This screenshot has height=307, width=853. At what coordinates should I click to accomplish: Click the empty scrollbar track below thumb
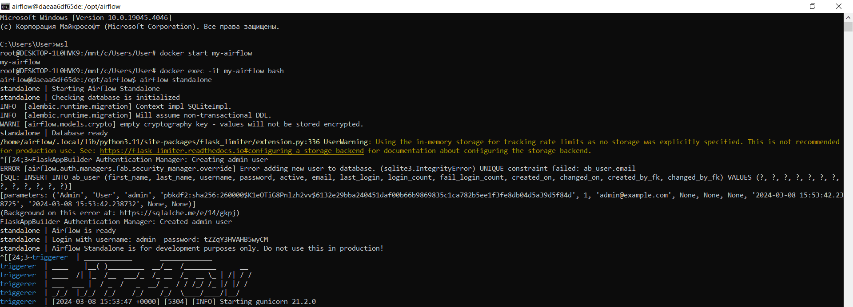click(x=848, y=177)
